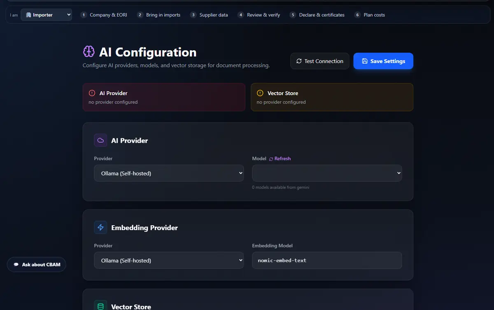Go to Company & EORI step
This screenshot has height=310, width=494.
pyautogui.click(x=104, y=15)
